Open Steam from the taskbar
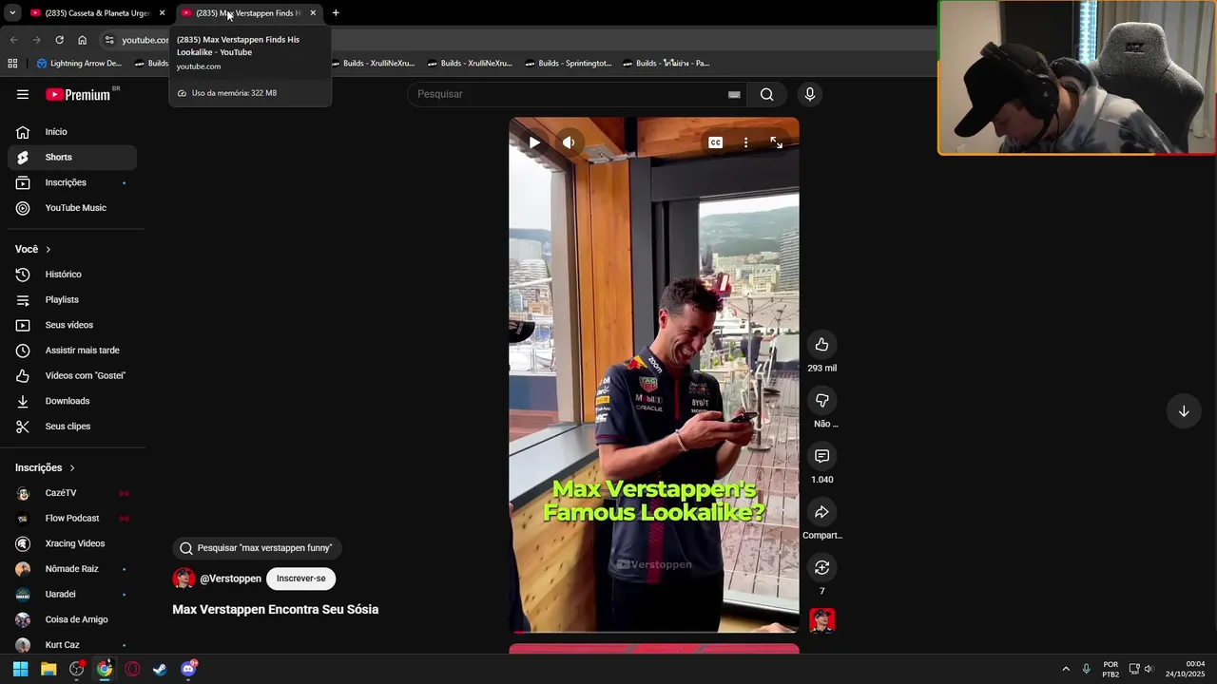 160,669
